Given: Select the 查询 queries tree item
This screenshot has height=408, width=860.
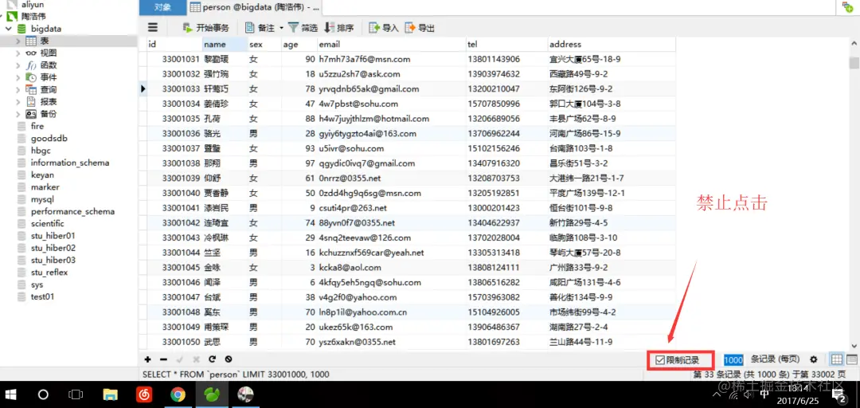Looking at the screenshot, I should tap(49, 89).
